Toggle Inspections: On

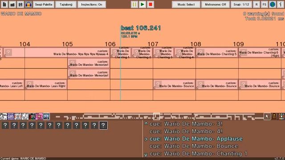pos(92,4)
